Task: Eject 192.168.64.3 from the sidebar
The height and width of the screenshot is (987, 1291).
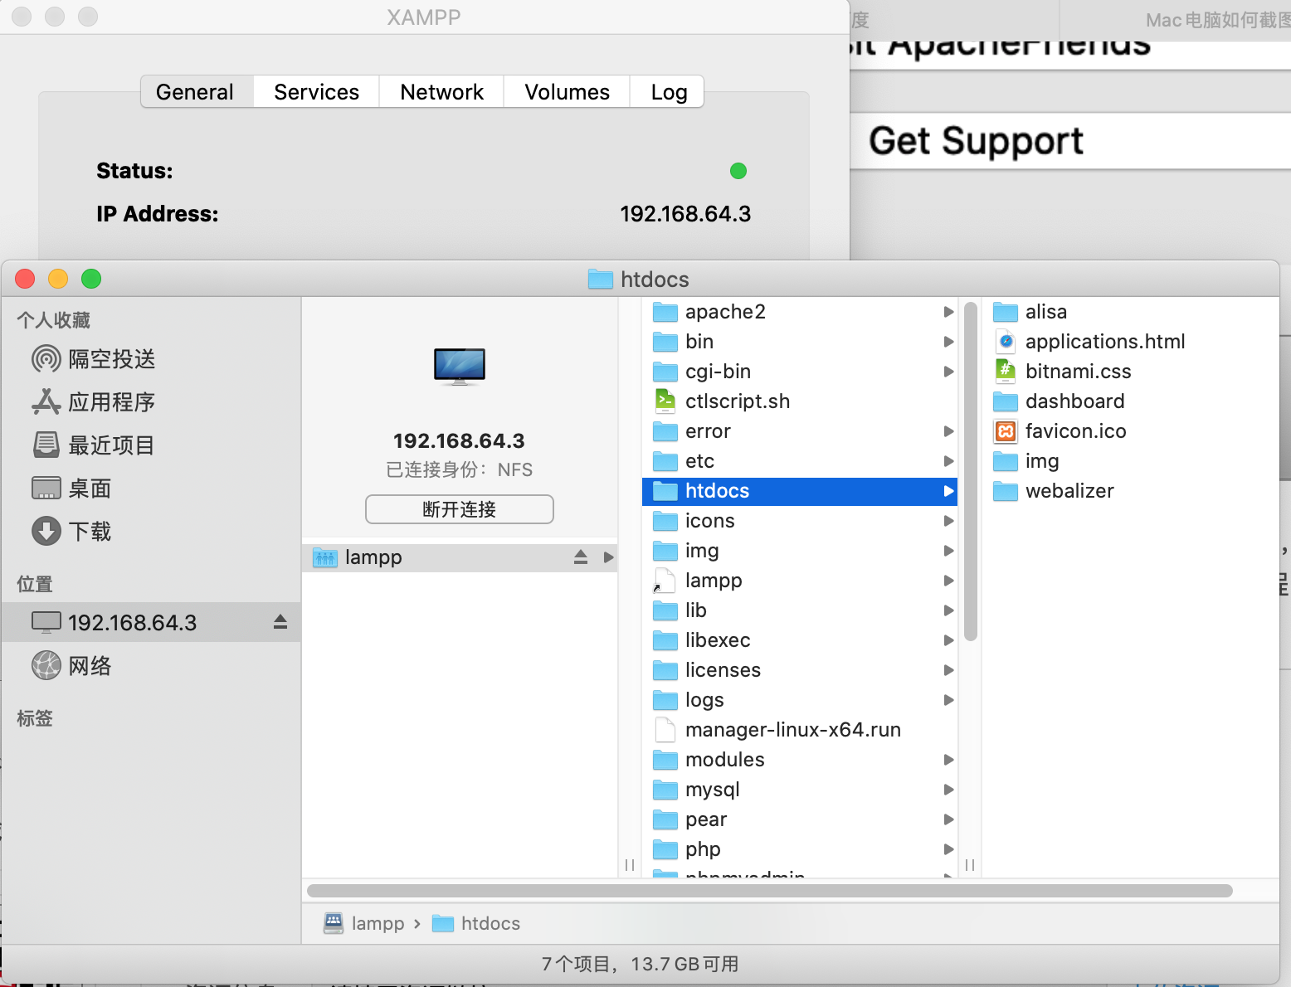Action: coord(280,622)
